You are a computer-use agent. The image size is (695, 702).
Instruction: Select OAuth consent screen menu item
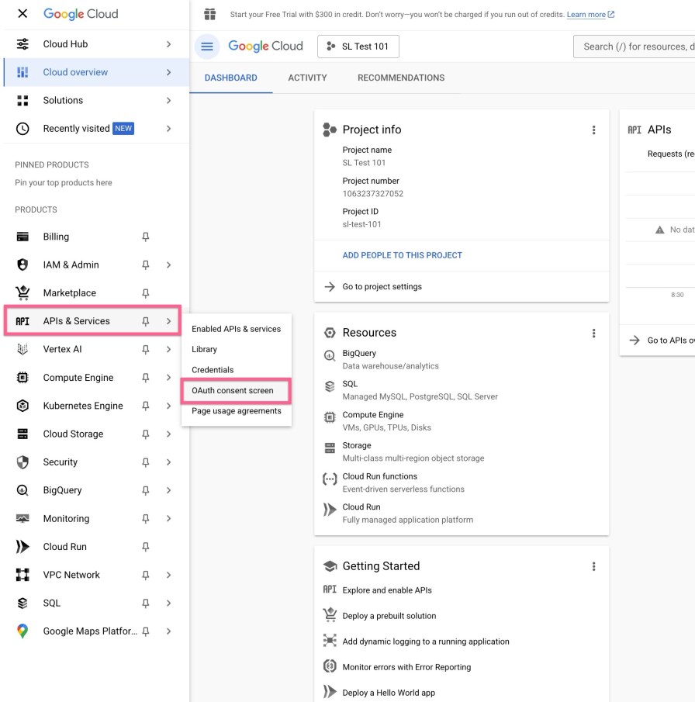233,391
